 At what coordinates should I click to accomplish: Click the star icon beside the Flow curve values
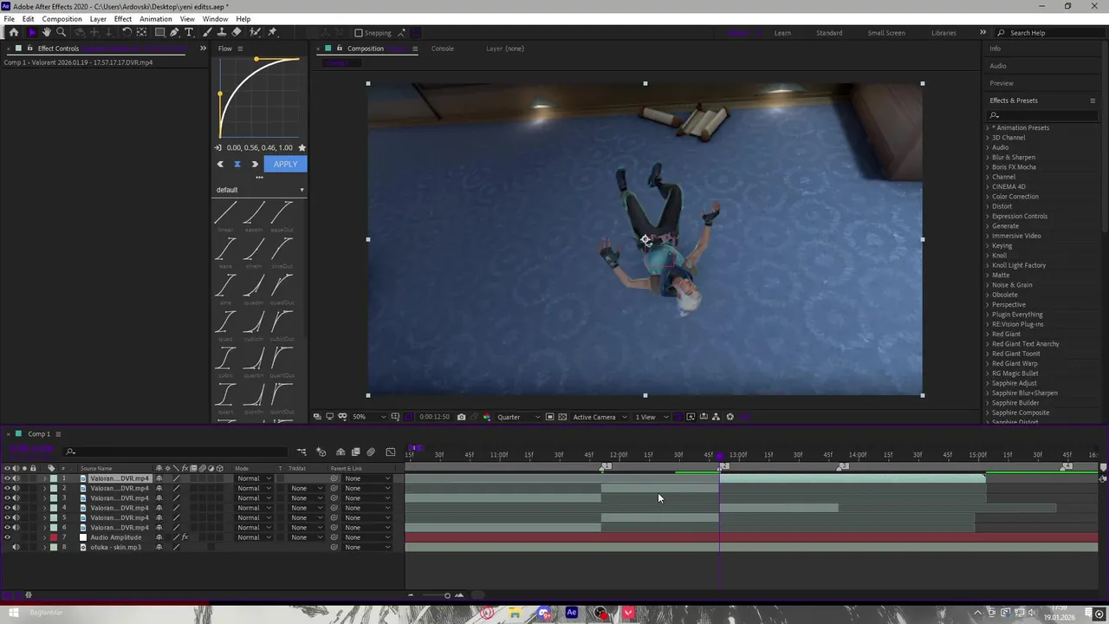[x=302, y=148]
